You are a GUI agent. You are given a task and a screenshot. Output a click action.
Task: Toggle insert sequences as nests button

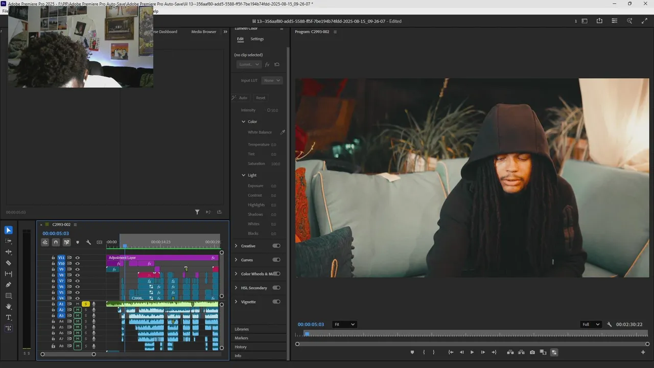coord(45,242)
